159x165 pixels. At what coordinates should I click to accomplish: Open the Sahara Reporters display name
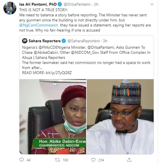45,41
